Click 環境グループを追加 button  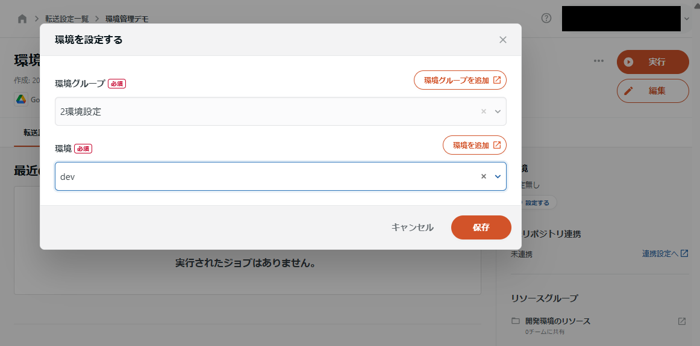tap(460, 80)
